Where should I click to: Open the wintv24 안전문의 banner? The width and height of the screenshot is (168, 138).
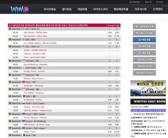tap(148, 88)
